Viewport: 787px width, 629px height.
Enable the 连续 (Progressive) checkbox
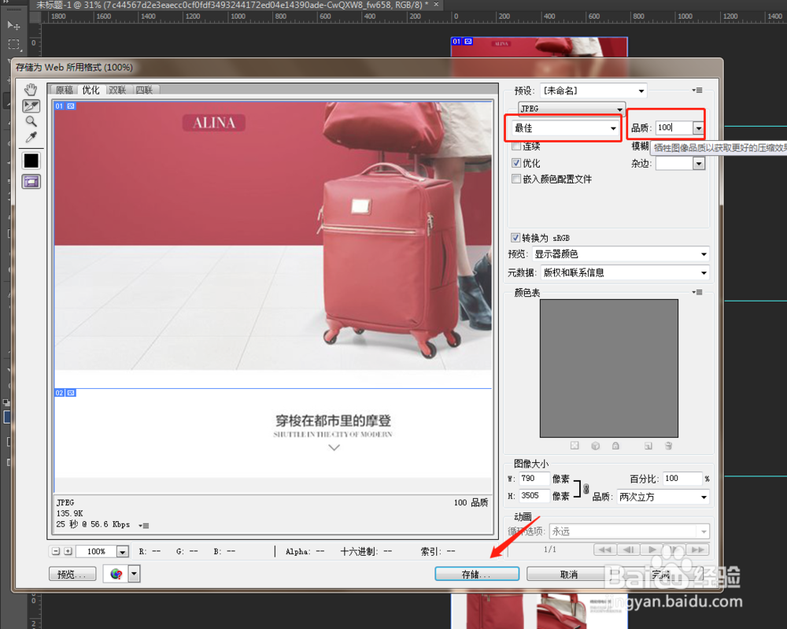click(x=516, y=146)
